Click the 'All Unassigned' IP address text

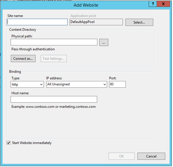pyautogui.click(x=59, y=84)
